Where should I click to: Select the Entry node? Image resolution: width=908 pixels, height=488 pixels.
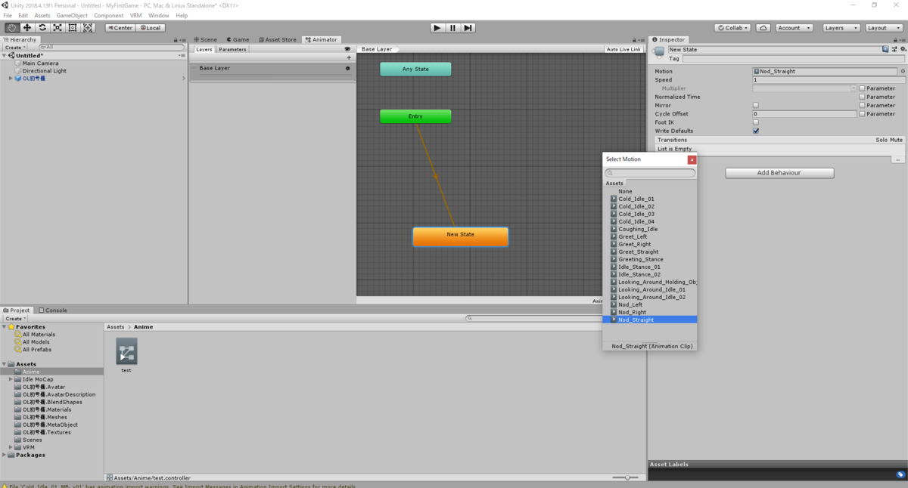415,116
